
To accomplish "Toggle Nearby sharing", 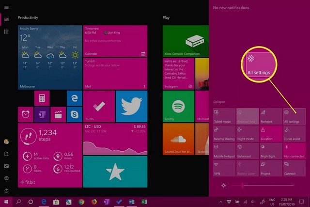I will pyautogui.click(x=224, y=134).
